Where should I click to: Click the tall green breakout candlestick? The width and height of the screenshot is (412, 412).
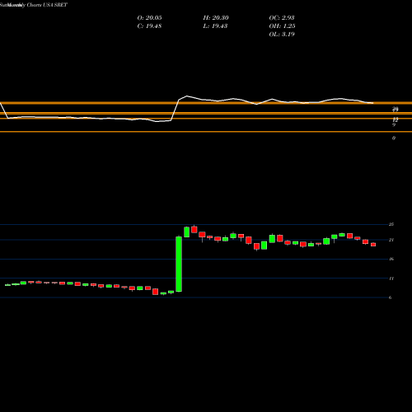tap(179, 264)
